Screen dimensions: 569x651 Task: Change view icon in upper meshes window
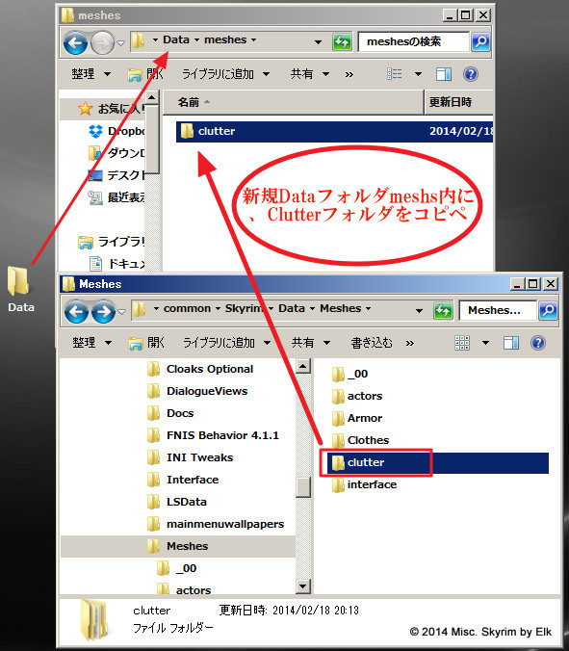pyautogui.click(x=395, y=74)
